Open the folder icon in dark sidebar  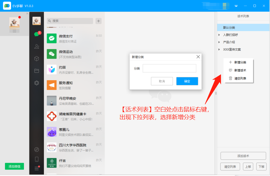click(x=36, y=71)
